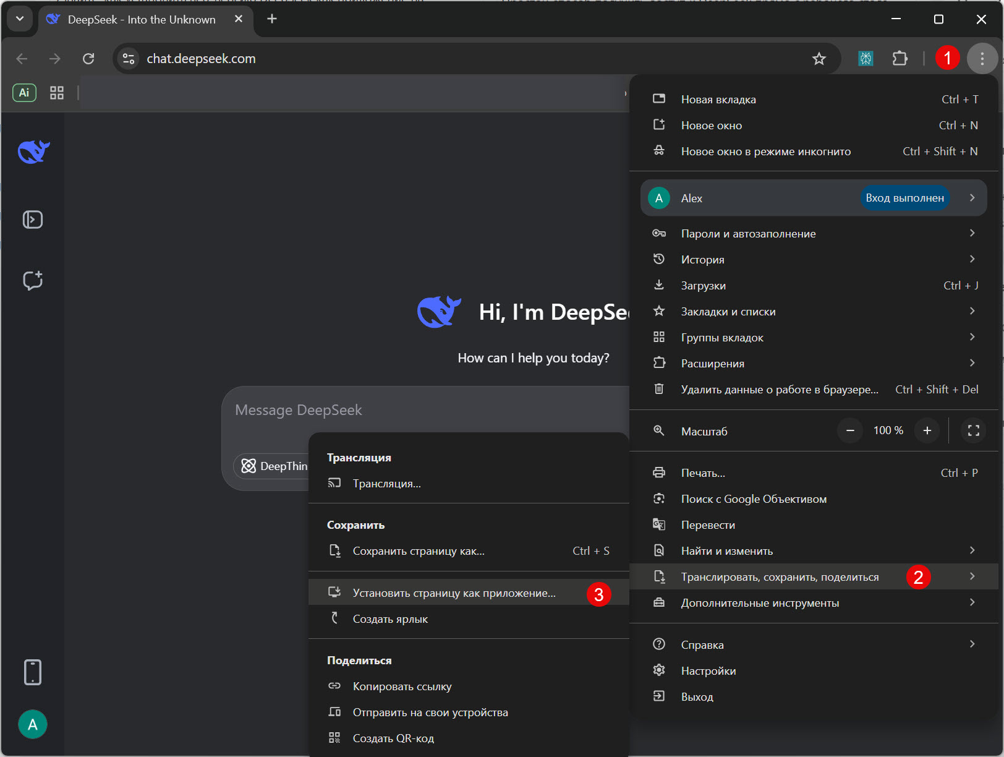
Task: Open the tab search dropdown arrow
Action: tap(20, 19)
